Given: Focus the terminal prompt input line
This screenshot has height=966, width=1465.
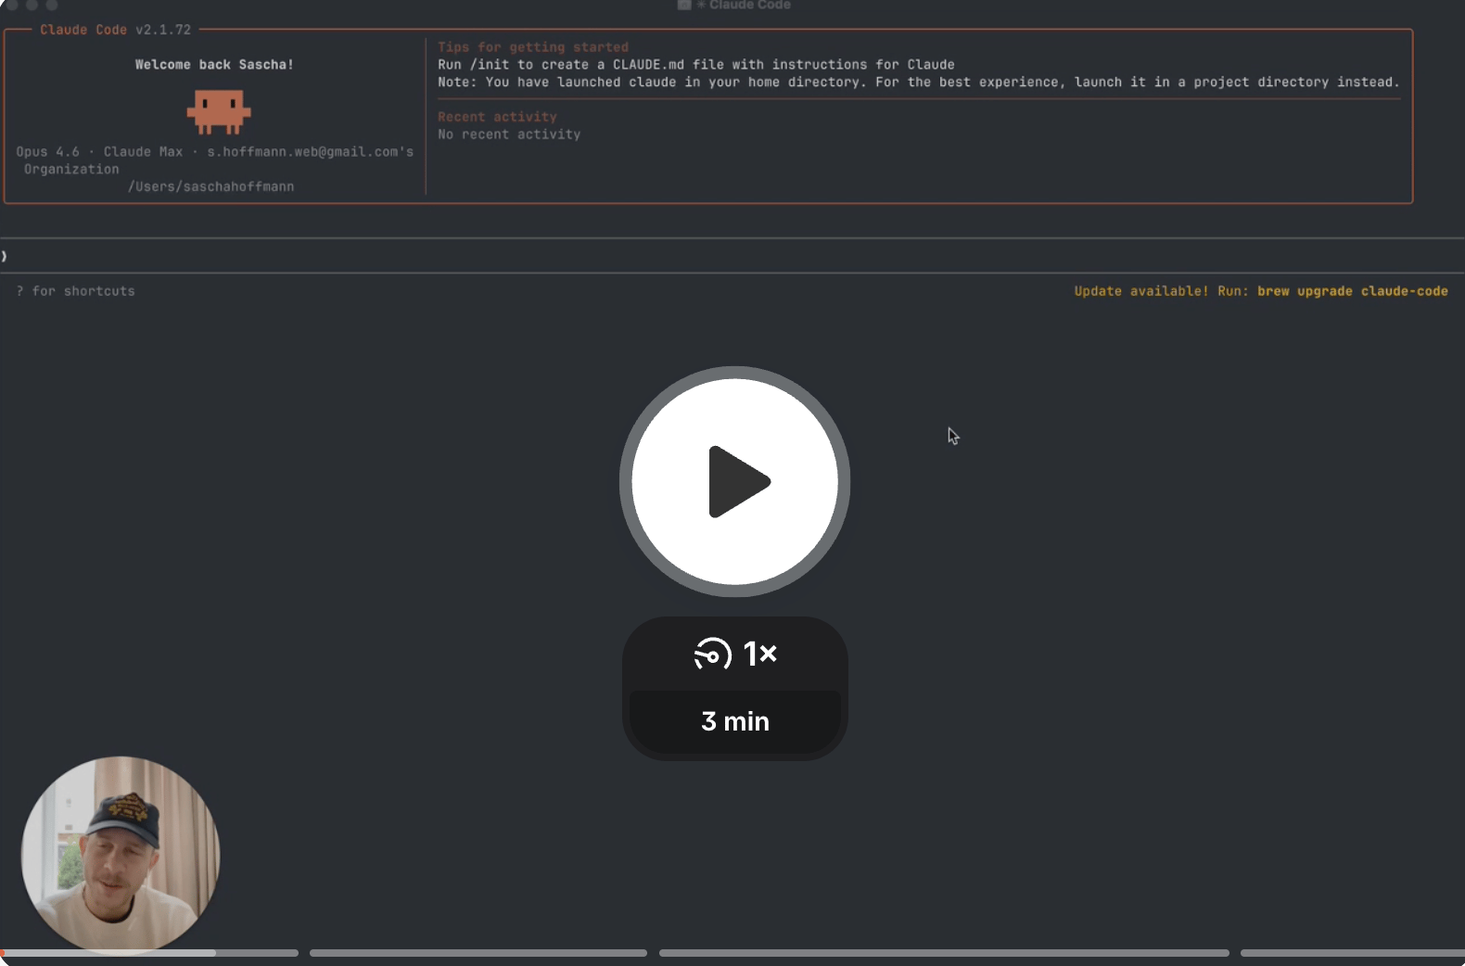Looking at the screenshot, I should click(732, 256).
